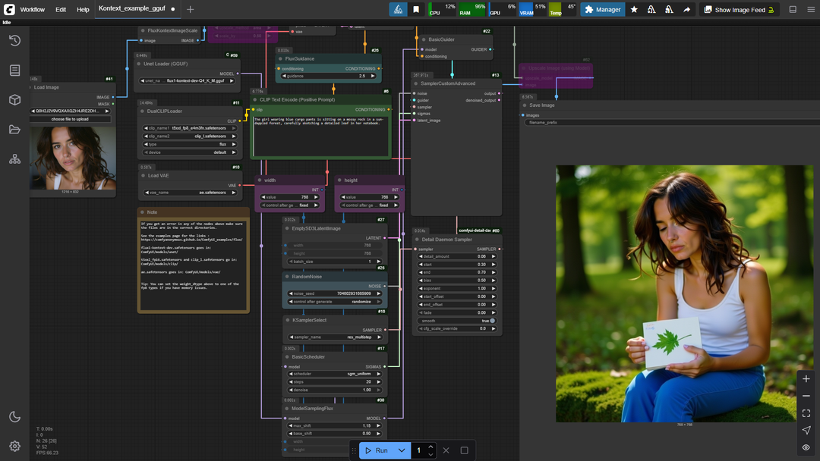Screen dimensions: 820x461
Task: Click the share arrow icon in toolbar
Action: coord(686,9)
